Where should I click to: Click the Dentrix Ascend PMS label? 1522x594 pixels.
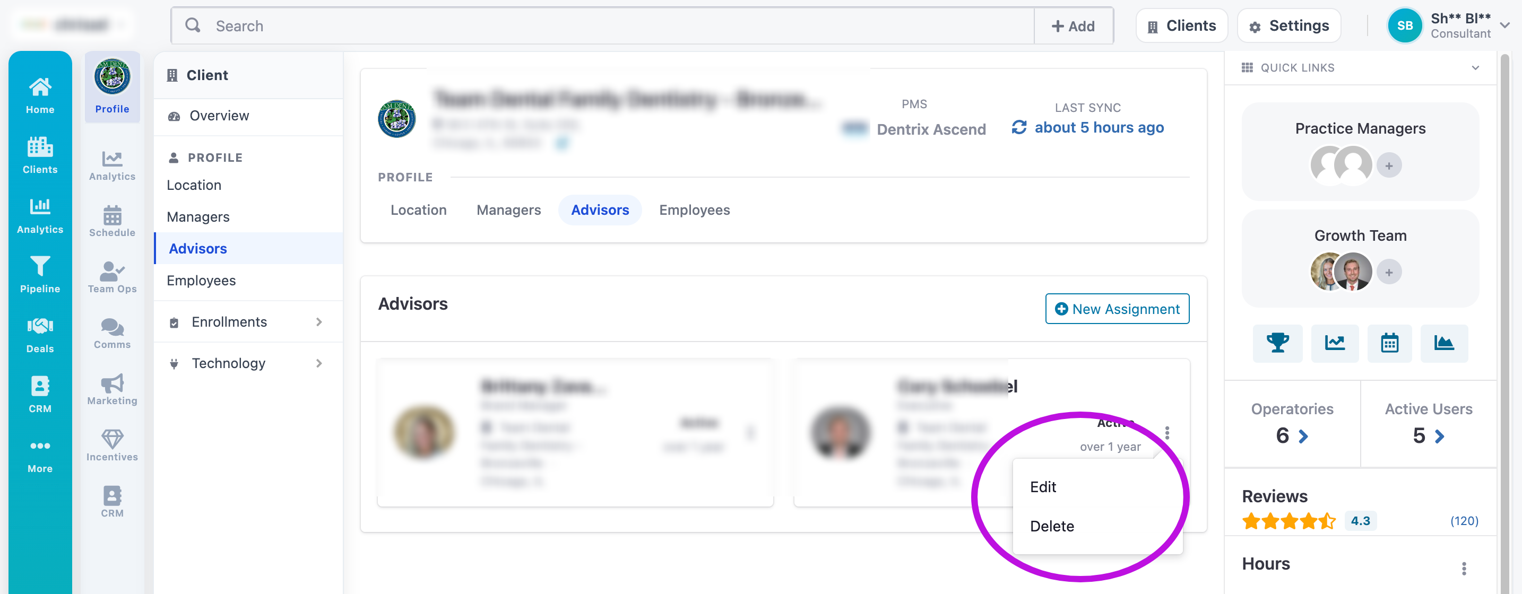tap(931, 129)
